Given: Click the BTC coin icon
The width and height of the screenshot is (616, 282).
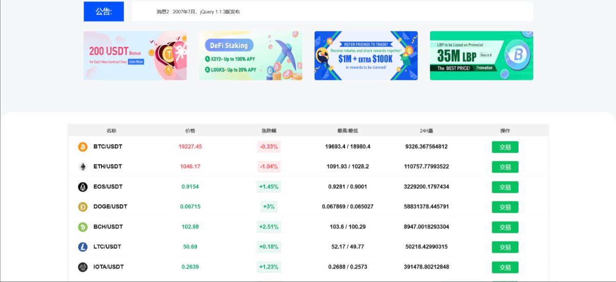Looking at the screenshot, I should click(x=83, y=147).
